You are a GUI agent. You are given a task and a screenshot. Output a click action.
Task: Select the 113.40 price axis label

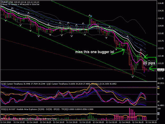pyautogui.click(x=161, y=56)
